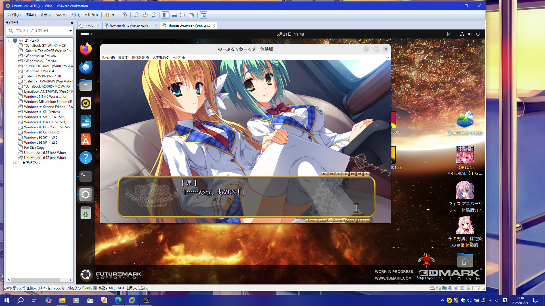The height and width of the screenshot is (306, 545).
Task: Click the Ubuntu clock 6月21日 11:48
Action: coord(290,34)
